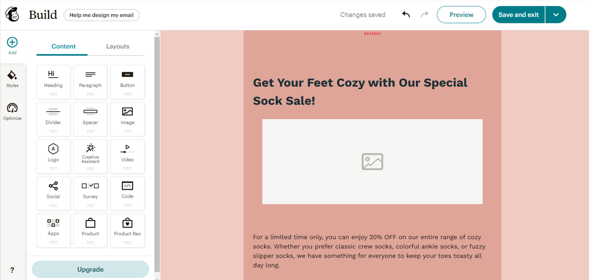
Task: Select the Paragraph content block
Action: [91, 82]
